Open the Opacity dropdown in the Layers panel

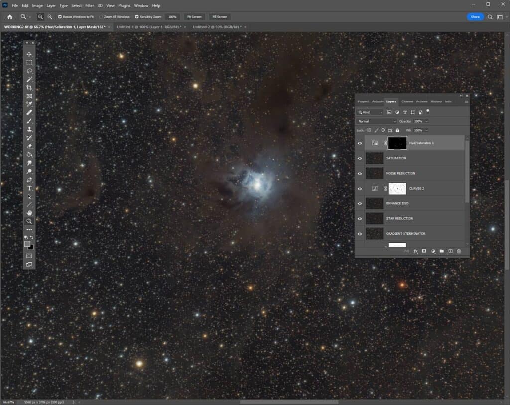coord(426,121)
